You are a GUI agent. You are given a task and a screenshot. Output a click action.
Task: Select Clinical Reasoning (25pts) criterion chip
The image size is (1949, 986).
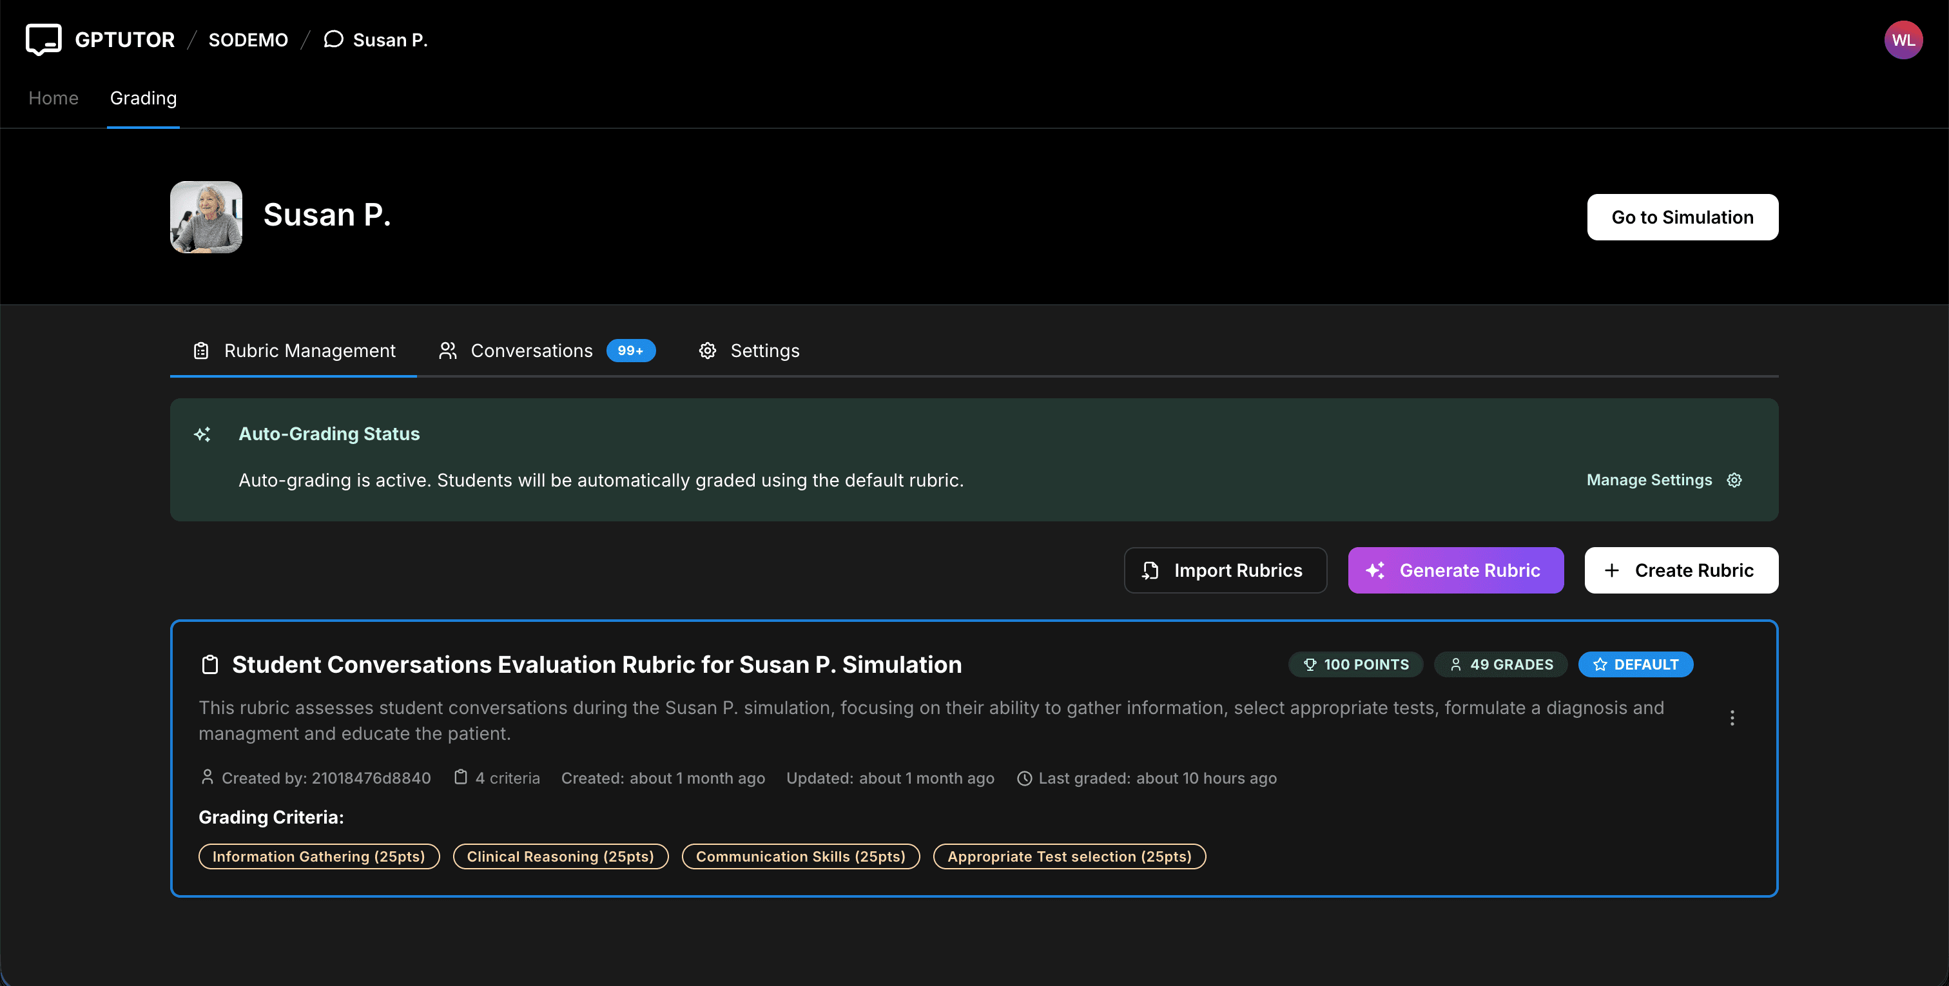tap(560, 856)
